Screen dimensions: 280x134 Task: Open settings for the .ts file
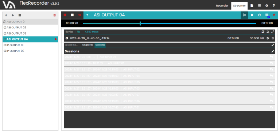coord(268,38)
